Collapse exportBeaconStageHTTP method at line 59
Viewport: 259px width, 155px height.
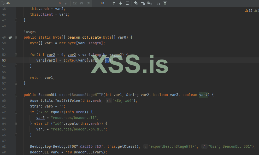point(16,95)
